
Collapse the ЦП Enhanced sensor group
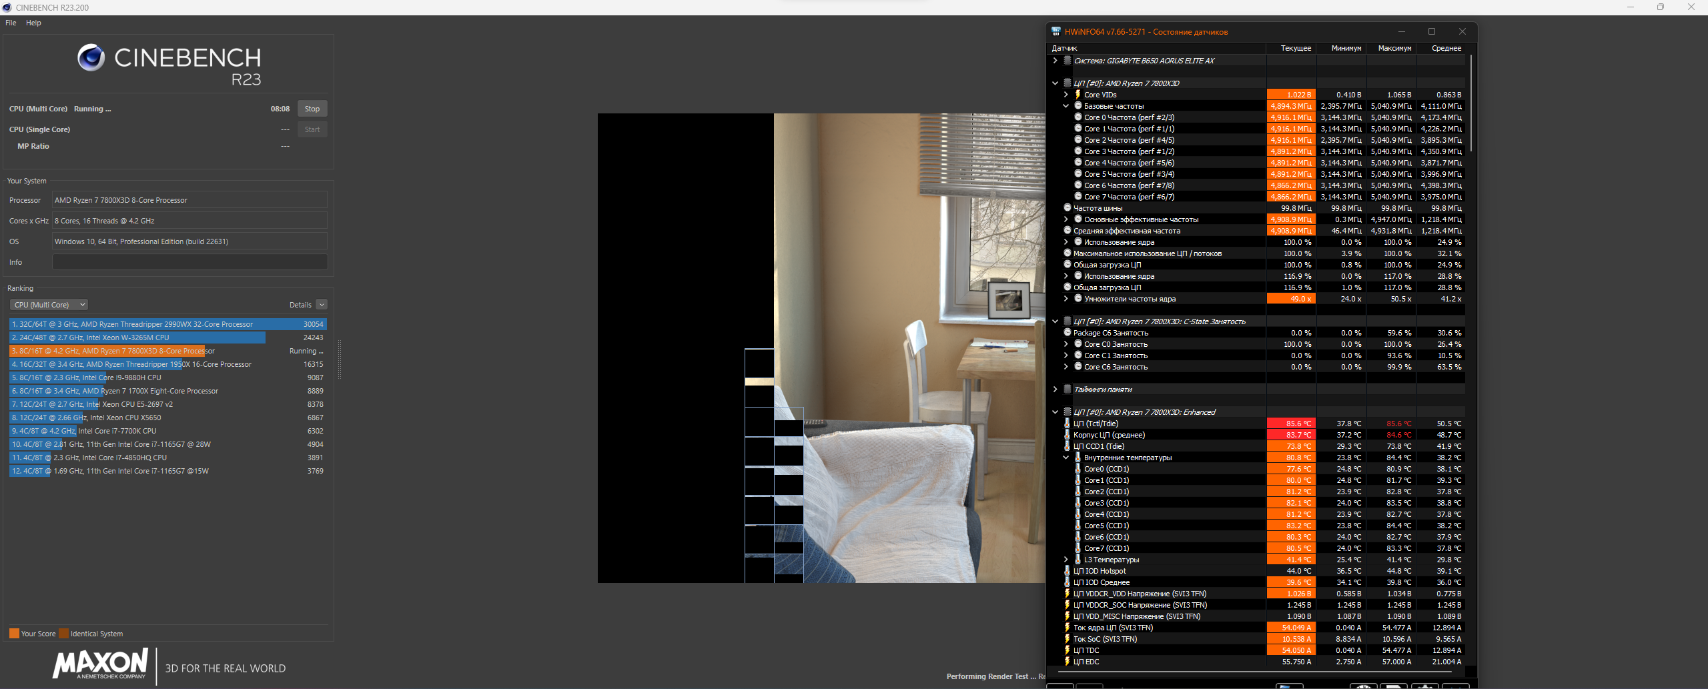point(1055,412)
